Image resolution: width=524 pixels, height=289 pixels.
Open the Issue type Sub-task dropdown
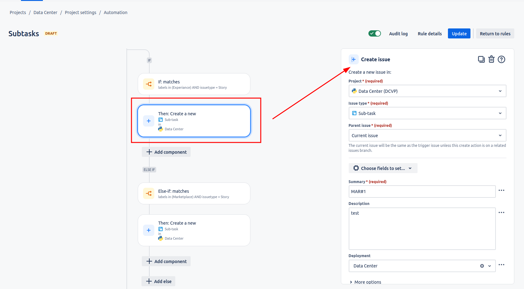[x=427, y=113]
